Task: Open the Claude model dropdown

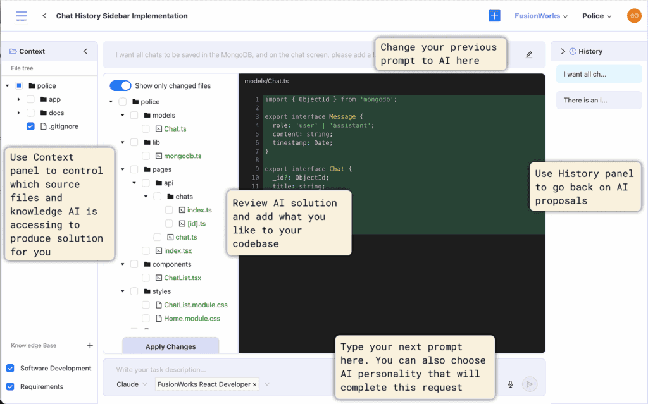Action: 132,384
